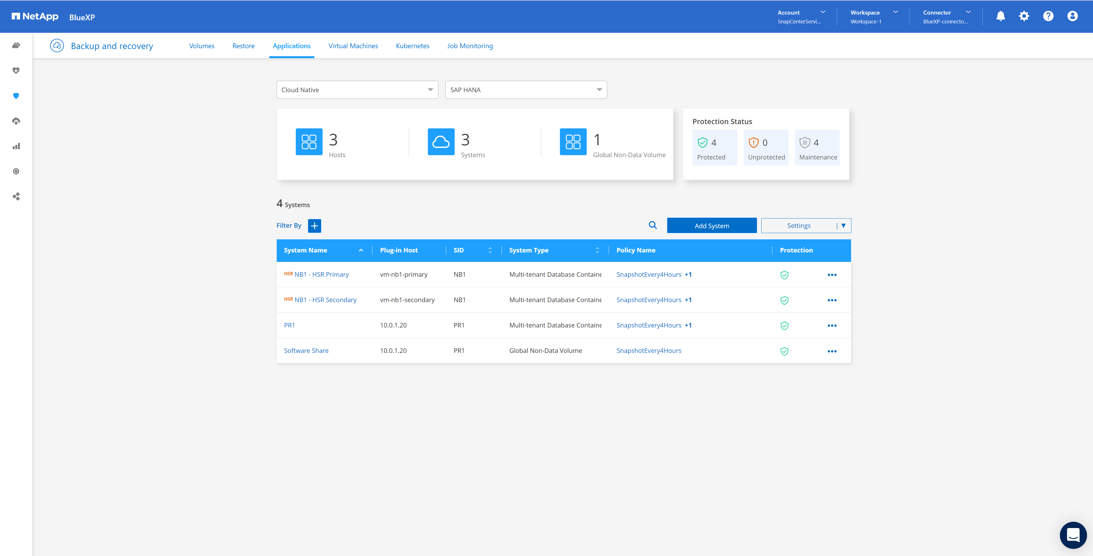This screenshot has height=556, width=1093.
Task: Switch to the Job Monitoring tab
Action: tap(470, 46)
